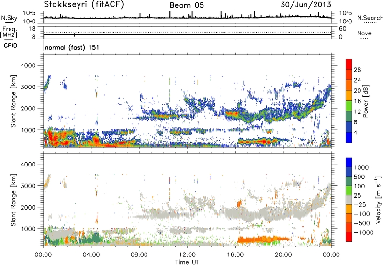Click the light green power bar segment near 12
Screen dimensions: 383x265
point(349,106)
